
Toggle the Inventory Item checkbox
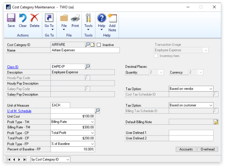(x=156, y=56)
